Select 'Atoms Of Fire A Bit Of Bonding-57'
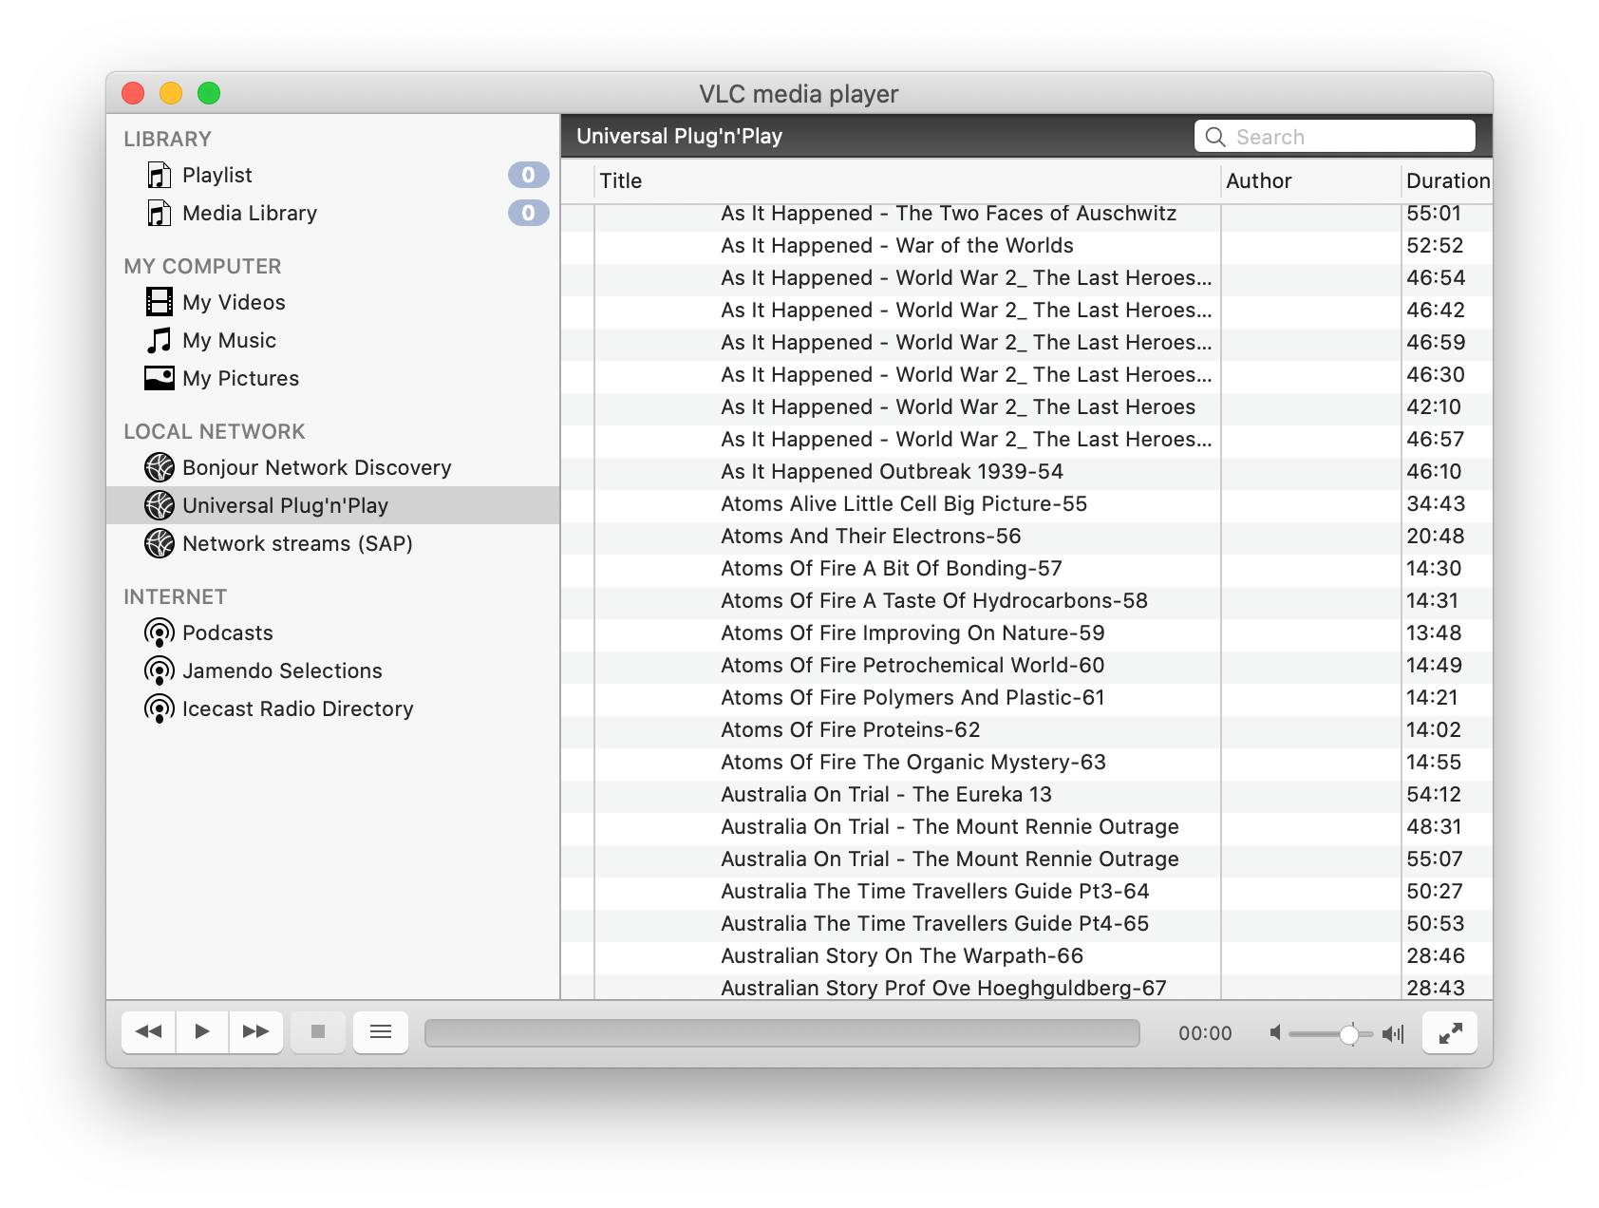Screen dimensions: 1599x1208 [1026, 569]
